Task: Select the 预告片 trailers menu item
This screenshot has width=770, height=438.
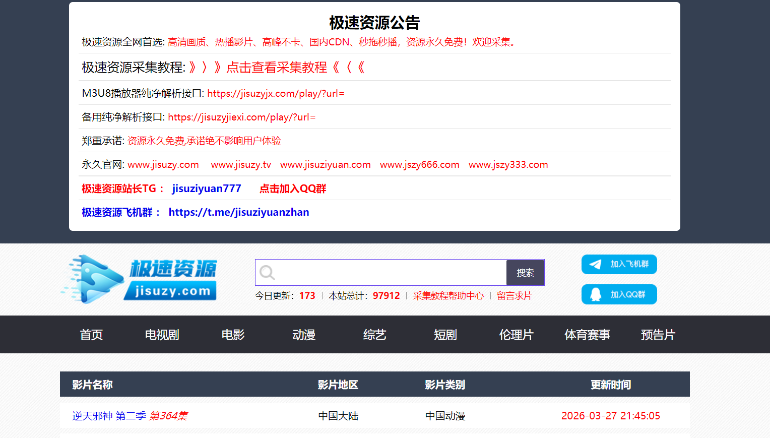Action: click(658, 335)
